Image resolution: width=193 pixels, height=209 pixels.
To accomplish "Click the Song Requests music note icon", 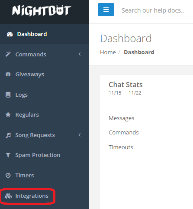I will 8,135.
